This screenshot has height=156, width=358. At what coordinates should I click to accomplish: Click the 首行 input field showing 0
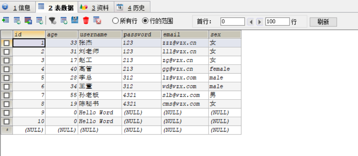(232, 22)
